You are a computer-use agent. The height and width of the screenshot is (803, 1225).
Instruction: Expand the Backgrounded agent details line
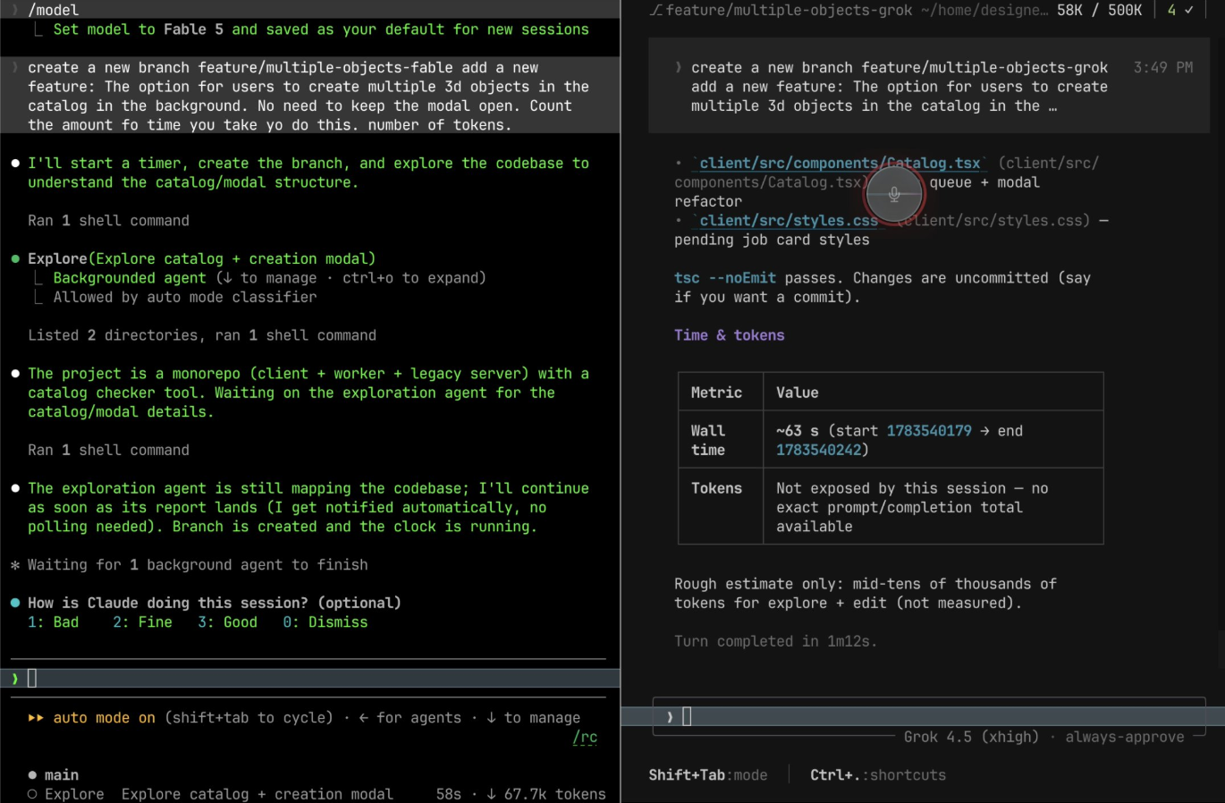pos(269,278)
